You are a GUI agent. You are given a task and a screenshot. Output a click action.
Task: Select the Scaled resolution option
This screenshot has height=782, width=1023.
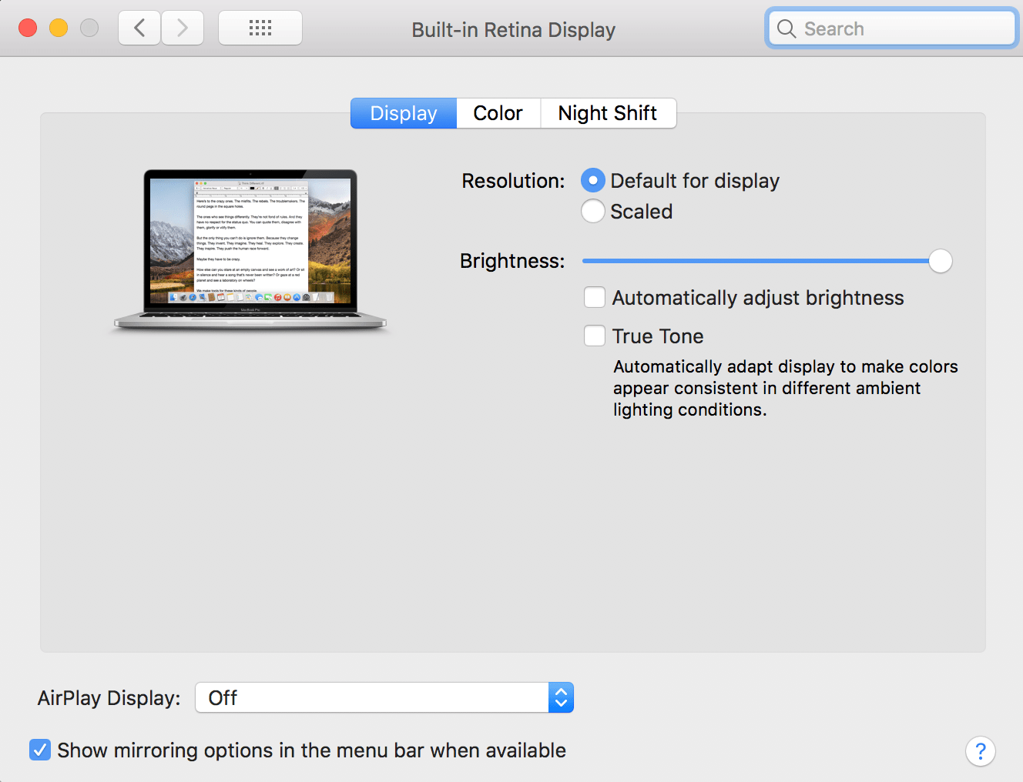[x=592, y=211]
